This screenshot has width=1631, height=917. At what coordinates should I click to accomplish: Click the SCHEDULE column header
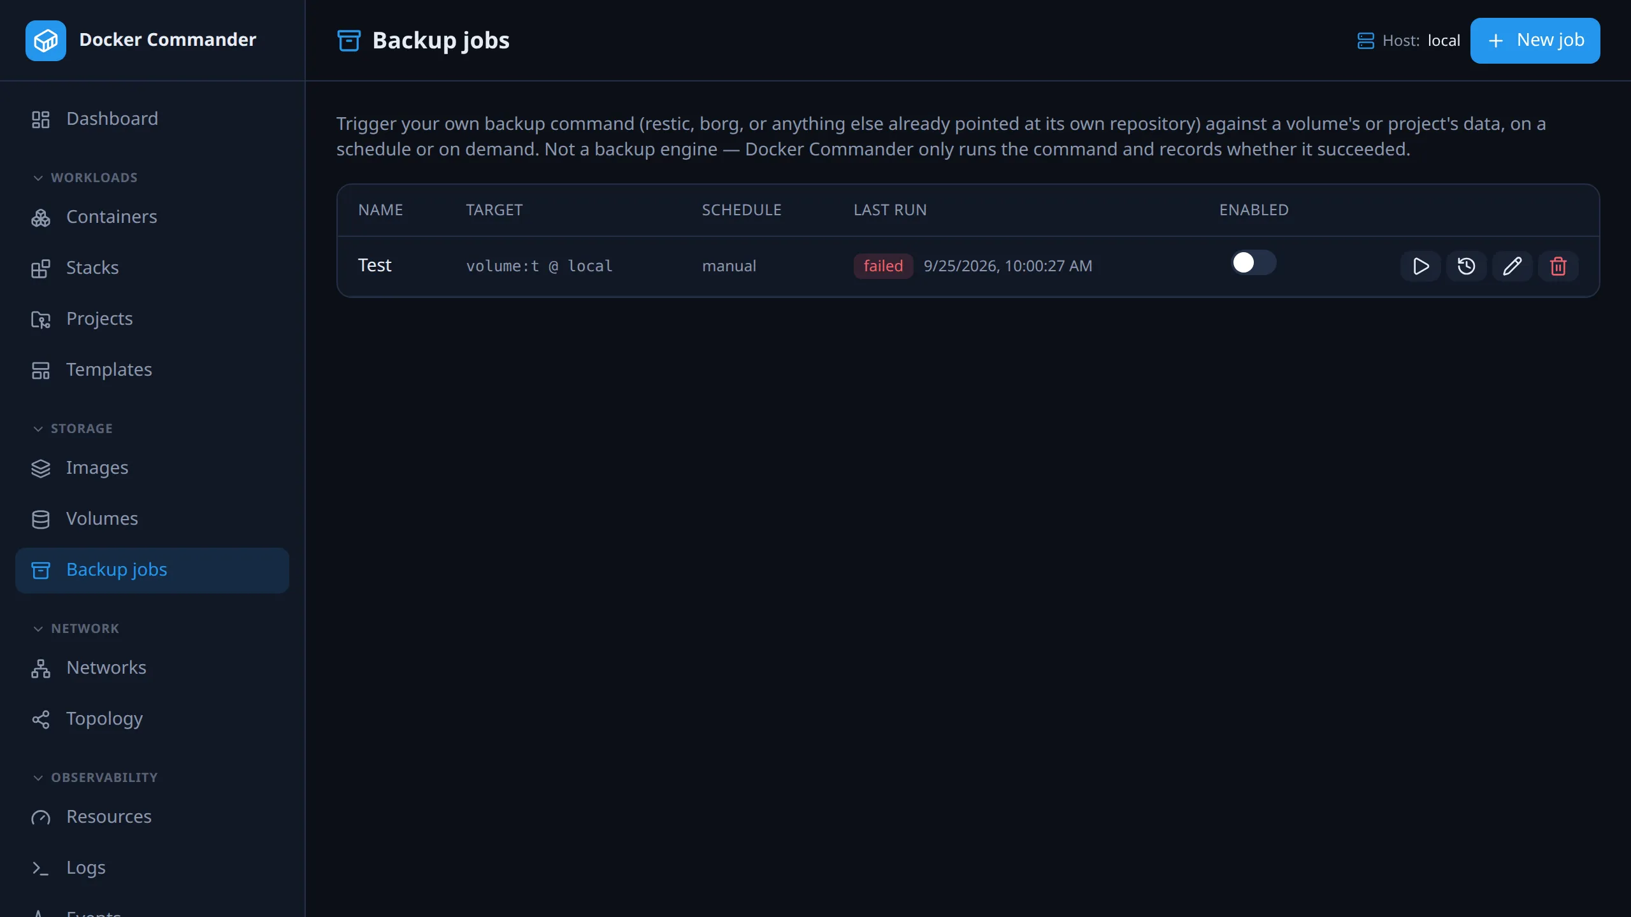[x=742, y=210]
